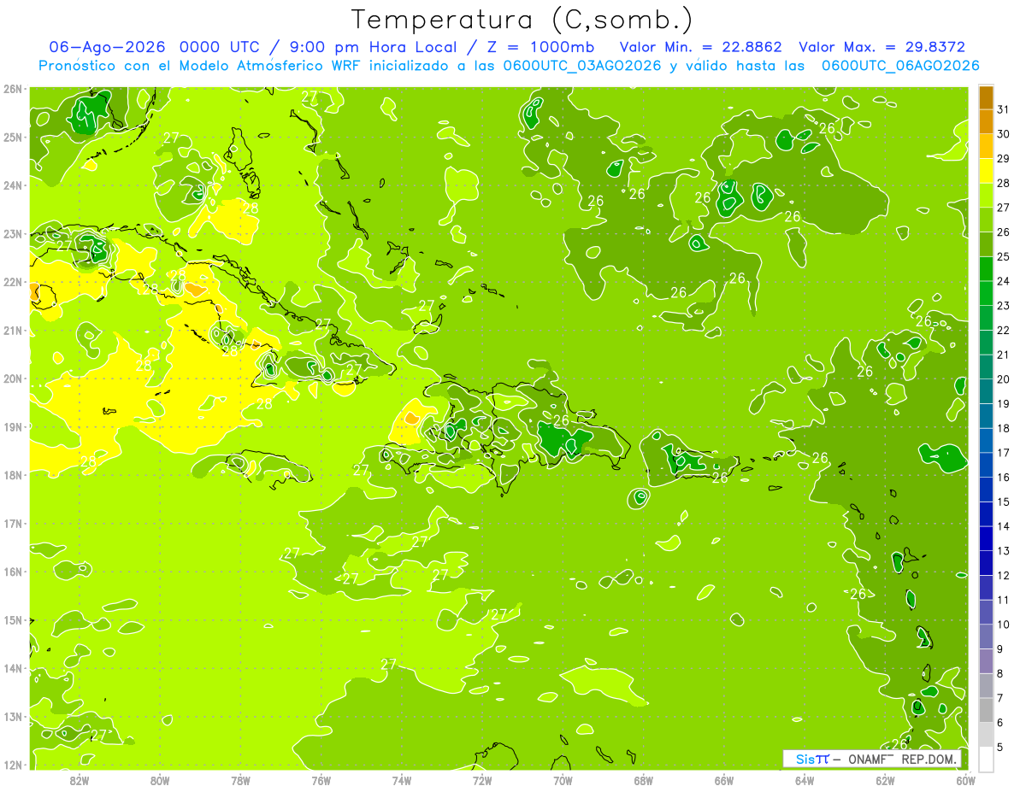Click the 76W longitude axis label
The image size is (1026, 792).
tap(321, 780)
